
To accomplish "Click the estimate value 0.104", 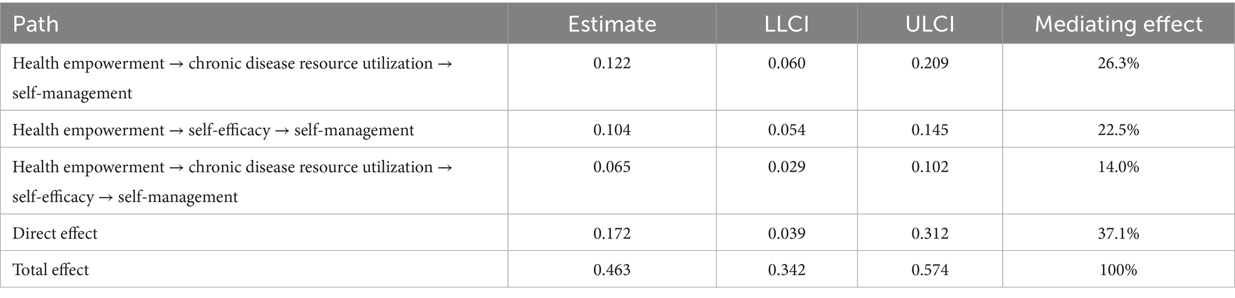I will (x=612, y=130).
